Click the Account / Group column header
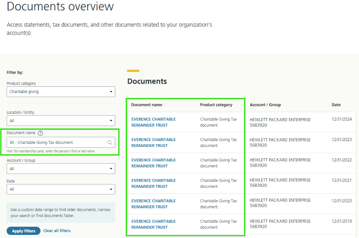 coord(265,105)
